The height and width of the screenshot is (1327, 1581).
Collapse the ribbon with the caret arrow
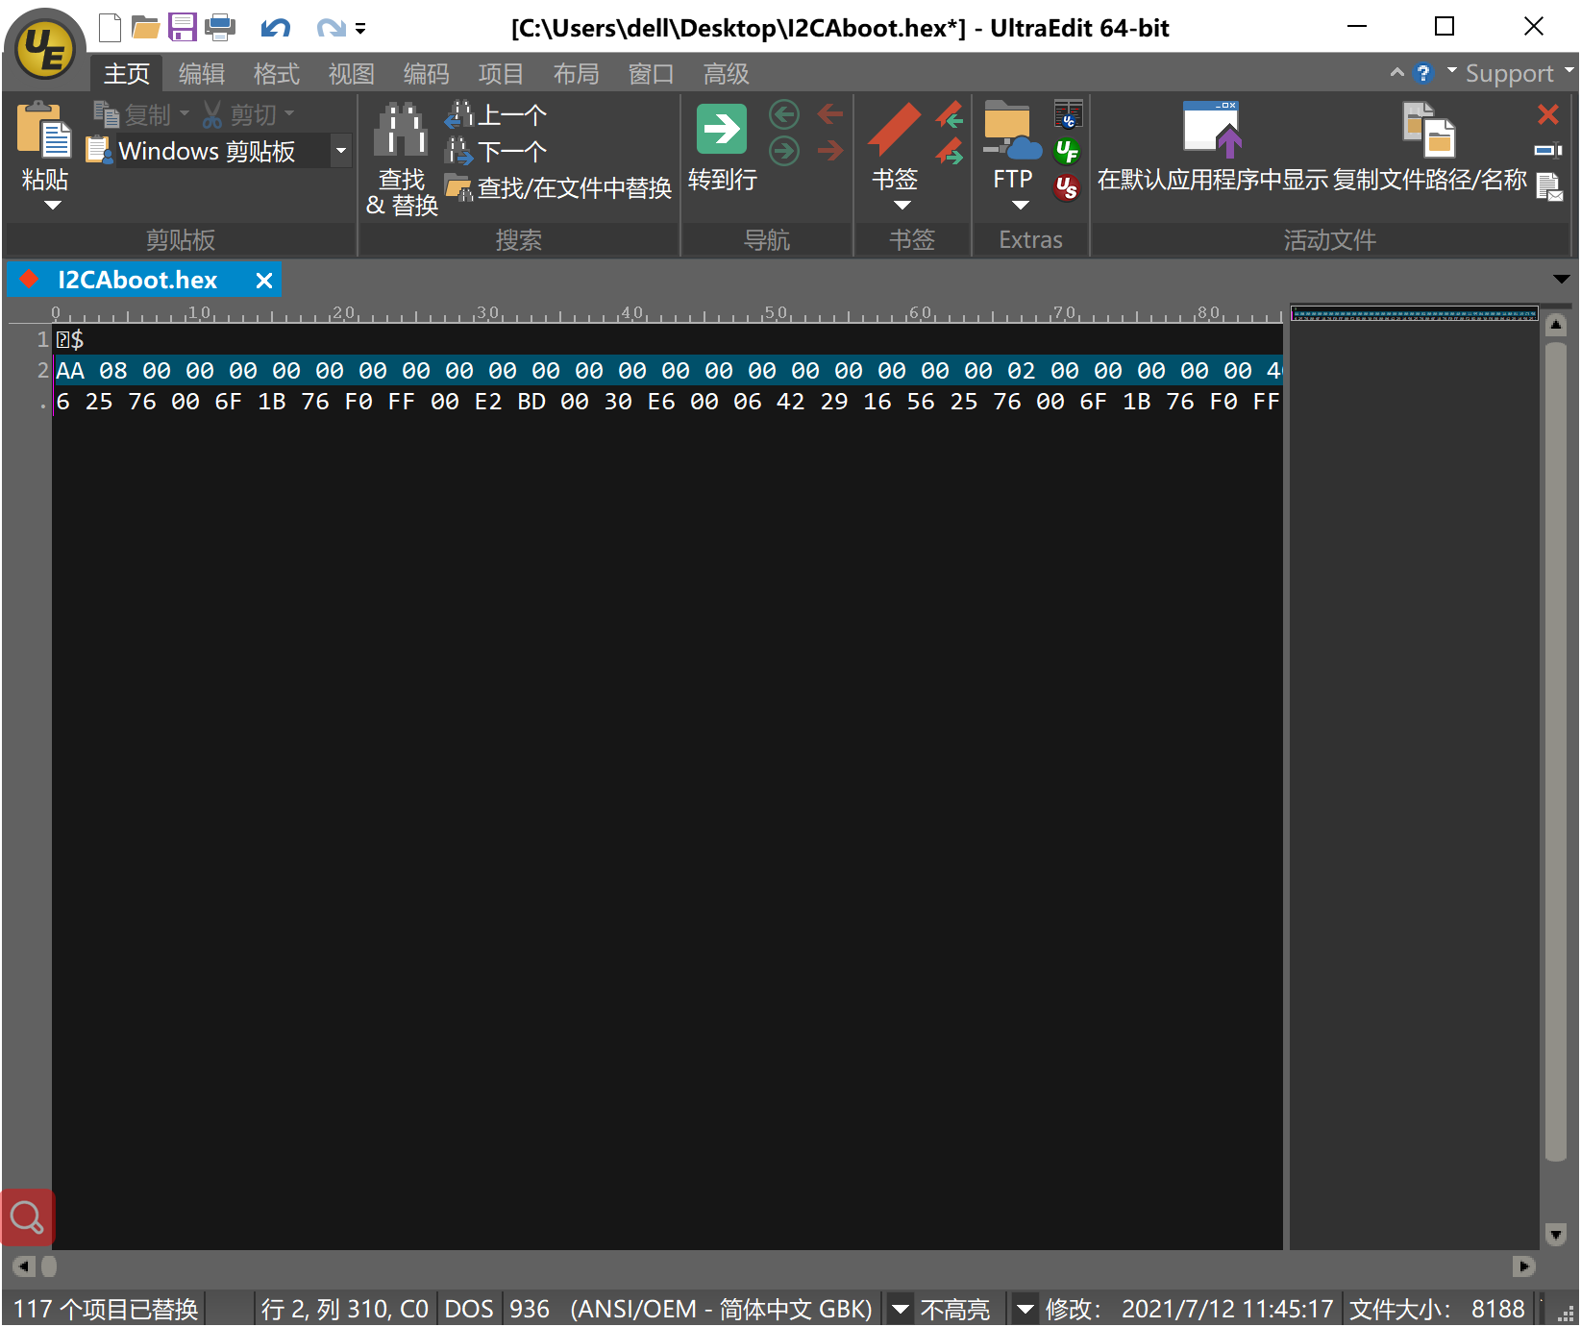1397,72
